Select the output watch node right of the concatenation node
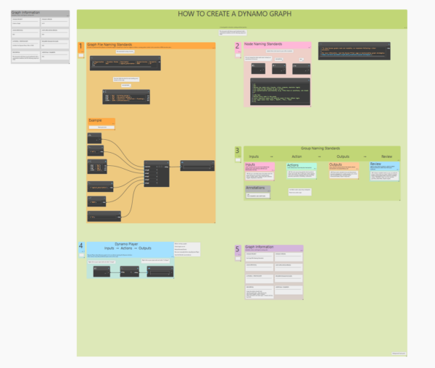The image size is (435, 368). point(197,166)
